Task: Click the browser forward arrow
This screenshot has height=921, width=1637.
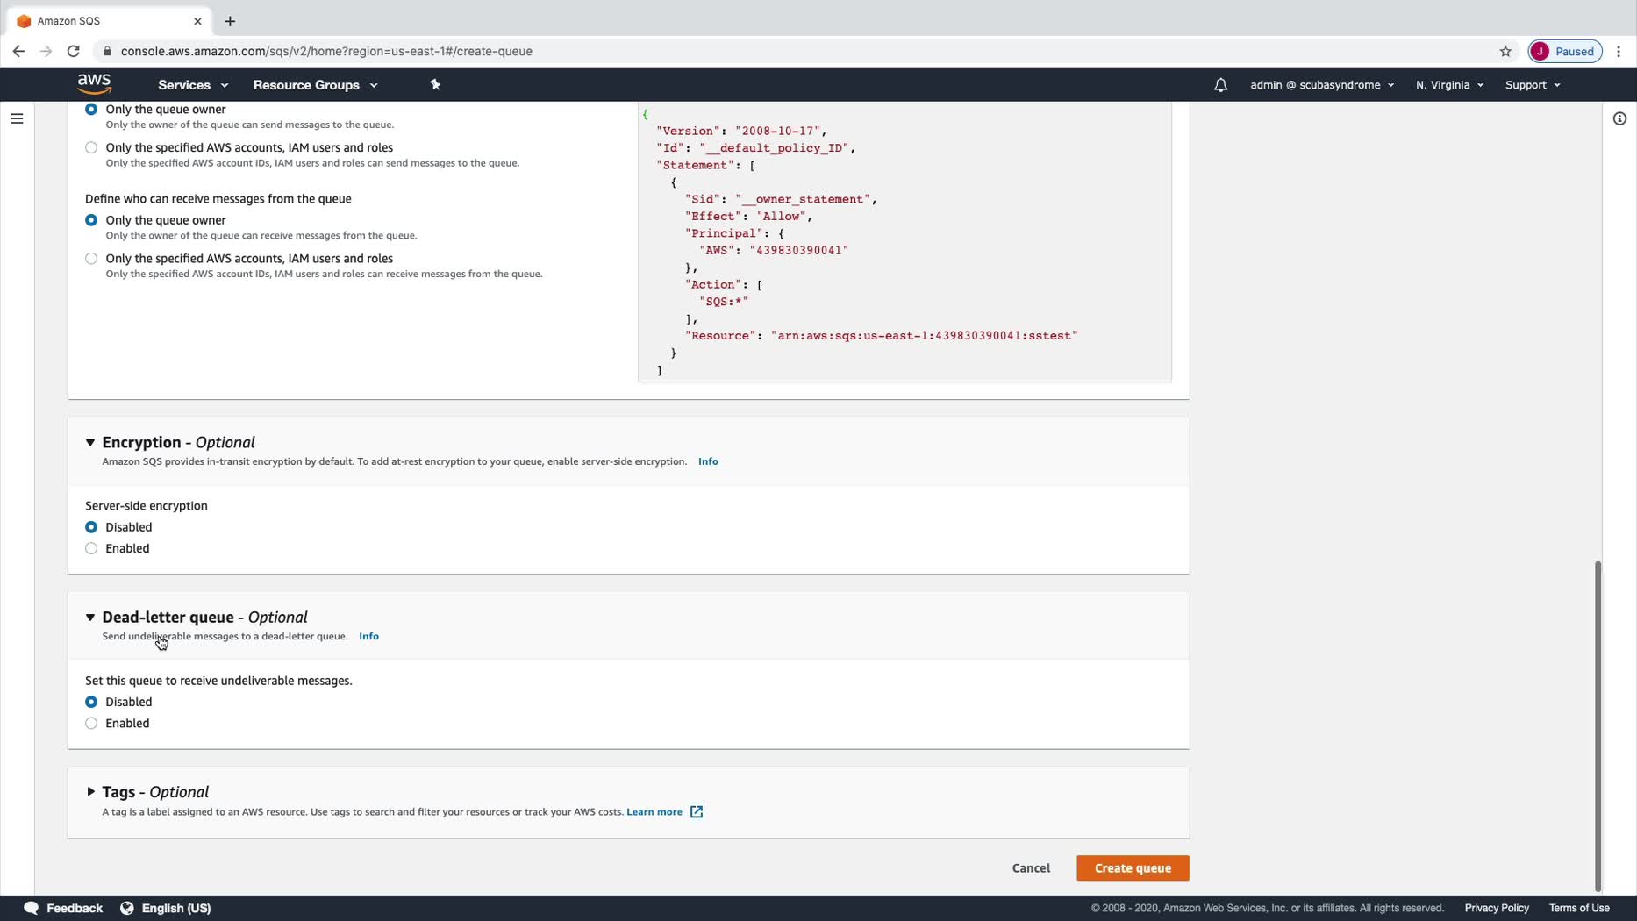Action: pos(46,51)
